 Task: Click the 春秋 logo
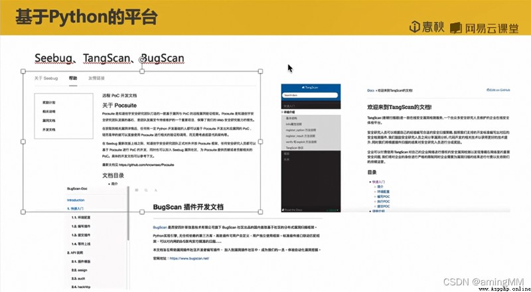point(427,27)
